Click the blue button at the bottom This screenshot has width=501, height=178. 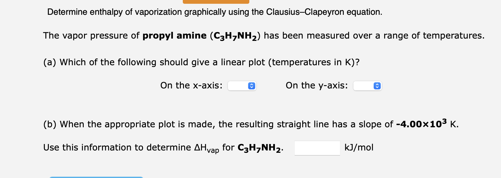pos(96,177)
